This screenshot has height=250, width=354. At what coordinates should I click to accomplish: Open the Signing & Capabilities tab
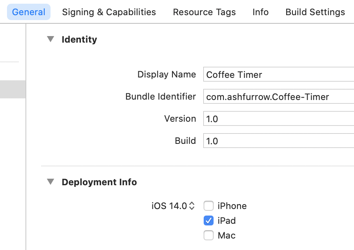(109, 12)
